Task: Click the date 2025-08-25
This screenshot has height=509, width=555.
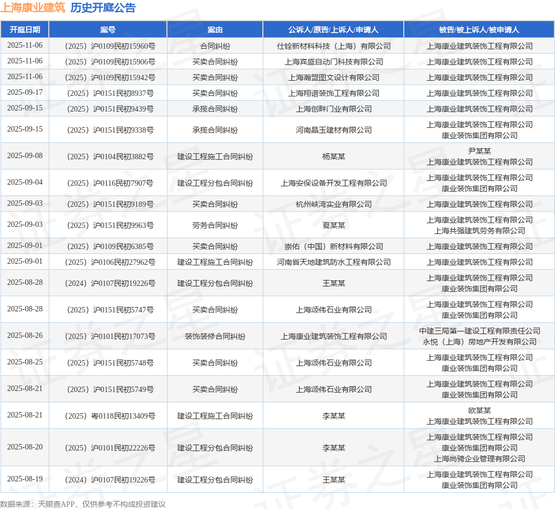Action: click(25, 362)
